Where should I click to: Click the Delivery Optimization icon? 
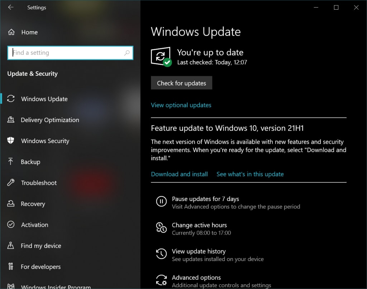(x=11, y=119)
